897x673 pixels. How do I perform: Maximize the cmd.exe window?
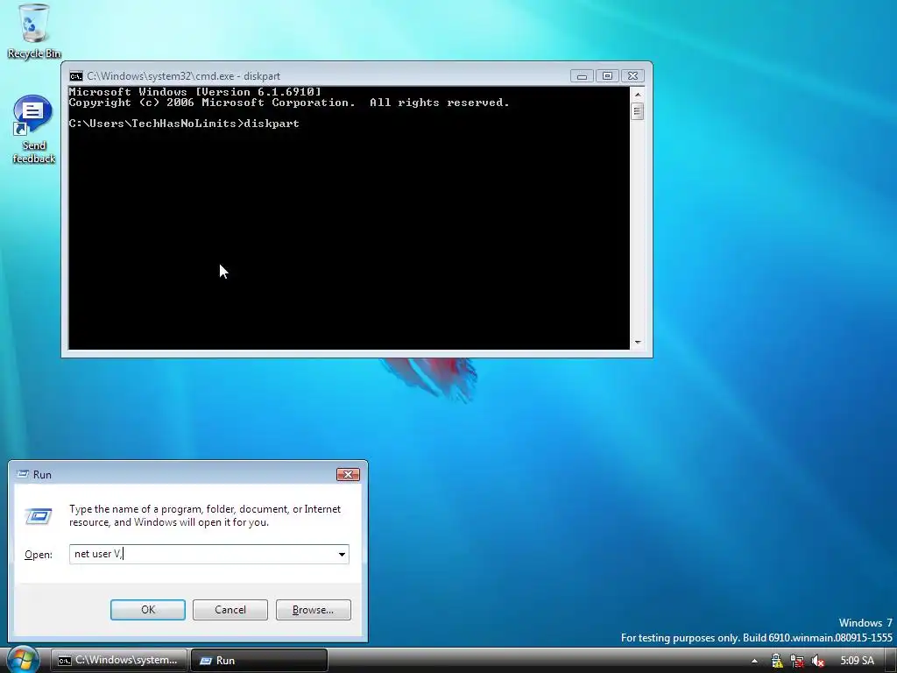pos(608,76)
